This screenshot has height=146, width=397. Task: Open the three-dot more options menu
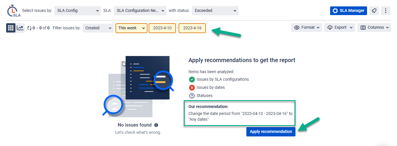coord(386,11)
